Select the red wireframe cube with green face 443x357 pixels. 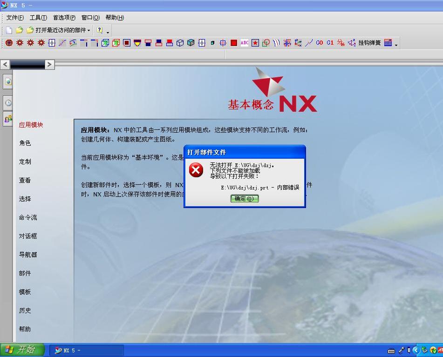click(x=116, y=43)
